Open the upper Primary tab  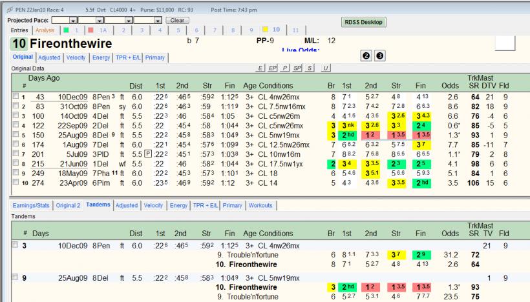coord(155,57)
